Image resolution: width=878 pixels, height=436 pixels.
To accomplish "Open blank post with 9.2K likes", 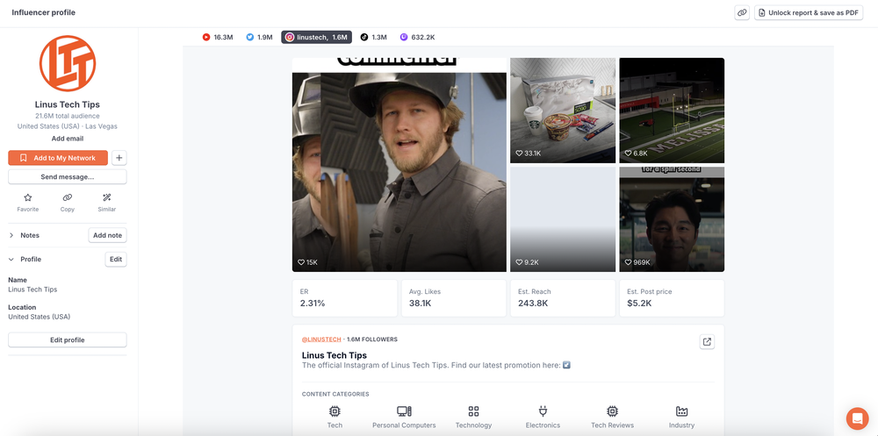I will [x=563, y=219].
